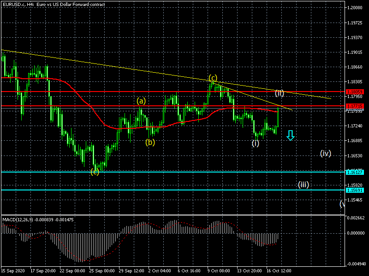The height and width of the screenshot is (276, 369).
Task: Select the white (i) wave label
Action: pyautogui.click(x=255, y=143)
